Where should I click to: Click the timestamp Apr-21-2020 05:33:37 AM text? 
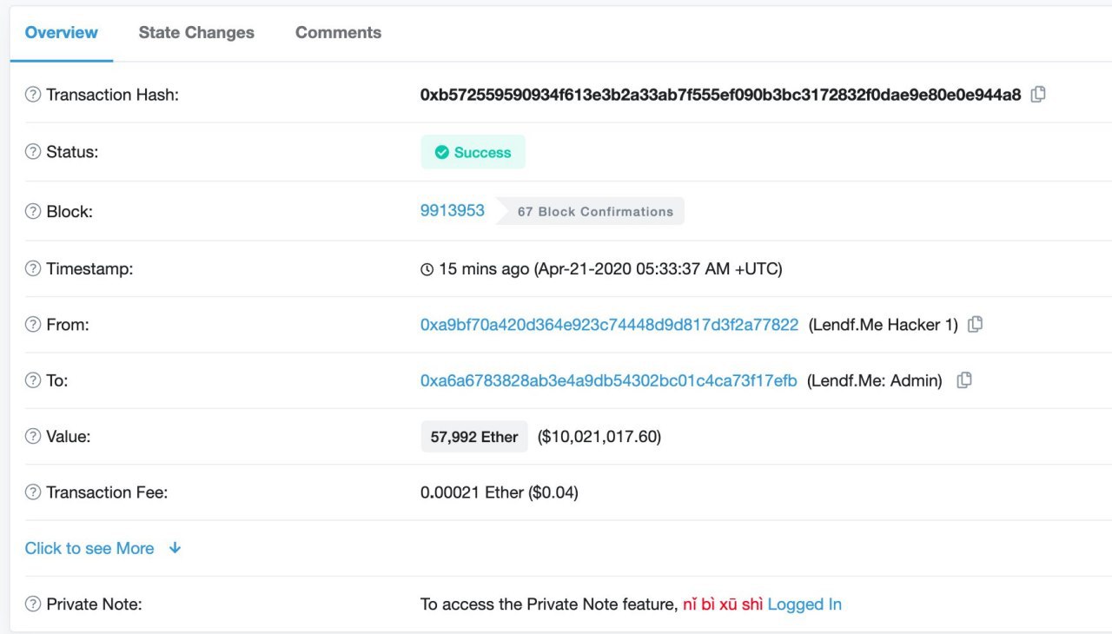658,268
